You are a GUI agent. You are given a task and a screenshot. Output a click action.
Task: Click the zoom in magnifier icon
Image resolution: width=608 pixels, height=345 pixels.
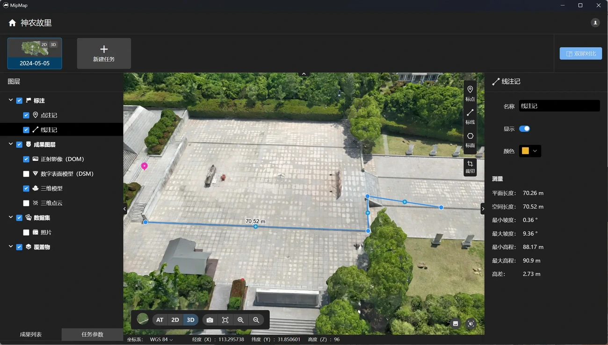(240, 320)
